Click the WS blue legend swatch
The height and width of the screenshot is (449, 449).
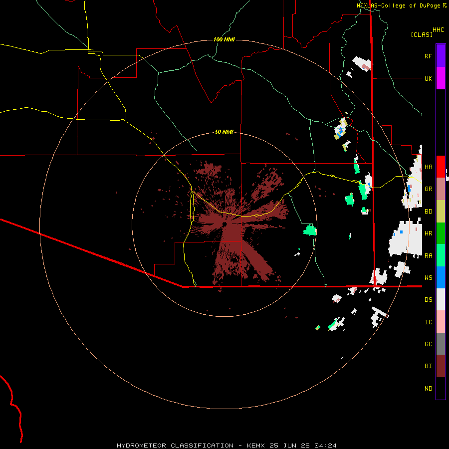[441, 277]
